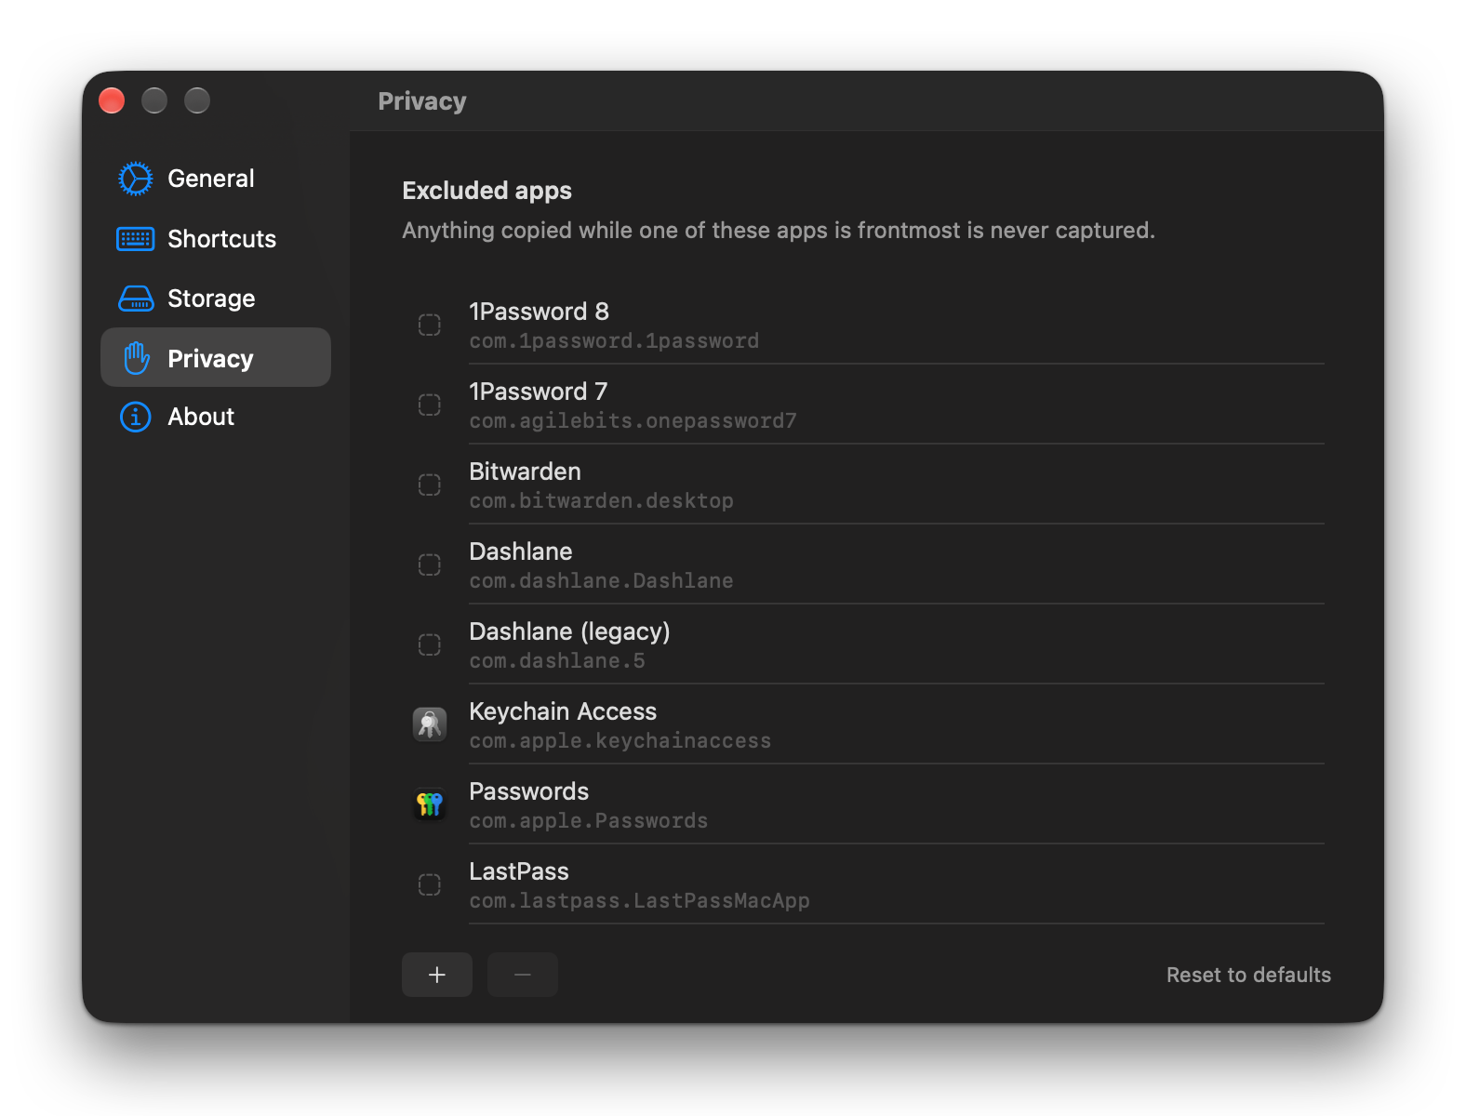Click bundle ID com.bitwarden.desktop

602,501
